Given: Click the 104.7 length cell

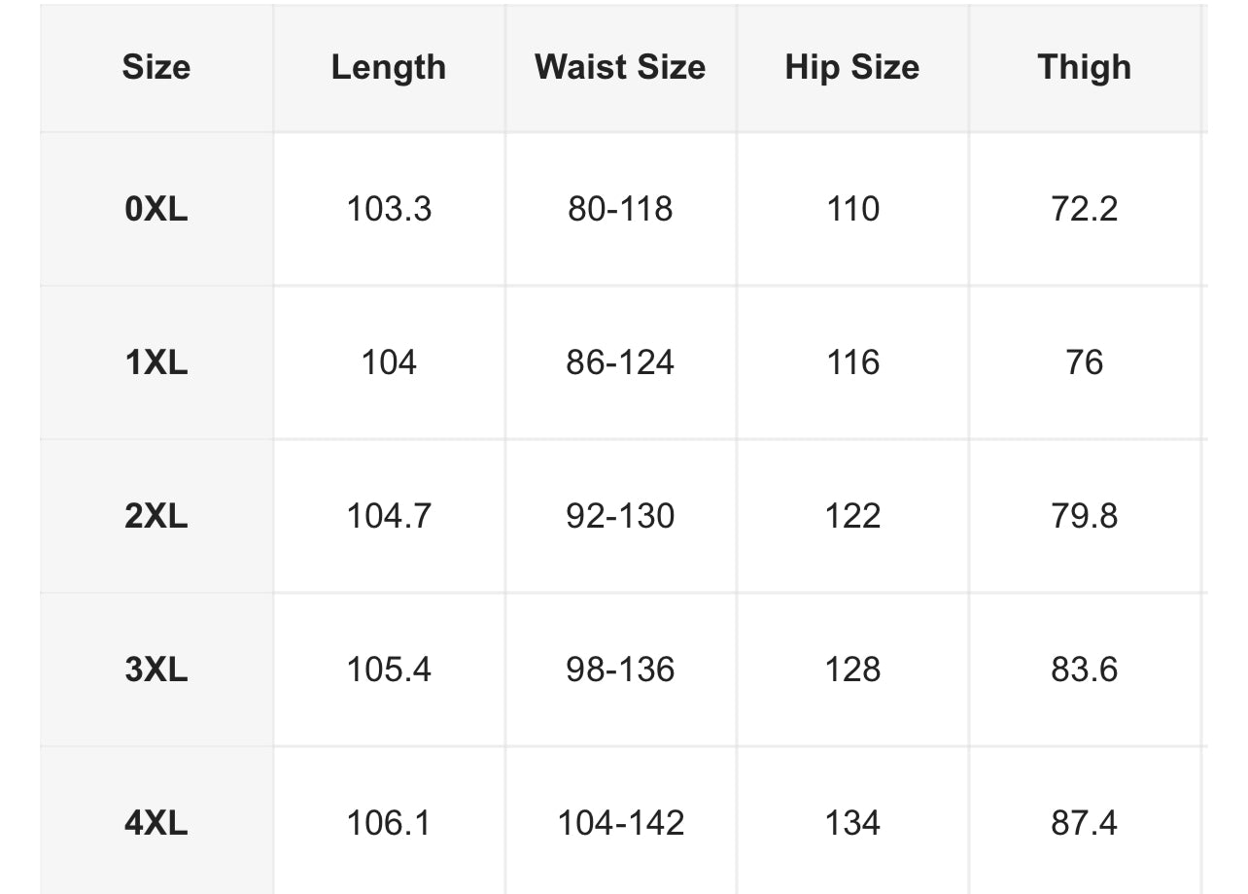Looking at the screenshot, I should point(389,516).
